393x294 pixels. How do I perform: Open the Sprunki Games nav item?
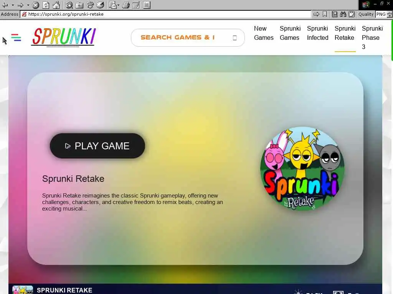(x=290, y=33)
